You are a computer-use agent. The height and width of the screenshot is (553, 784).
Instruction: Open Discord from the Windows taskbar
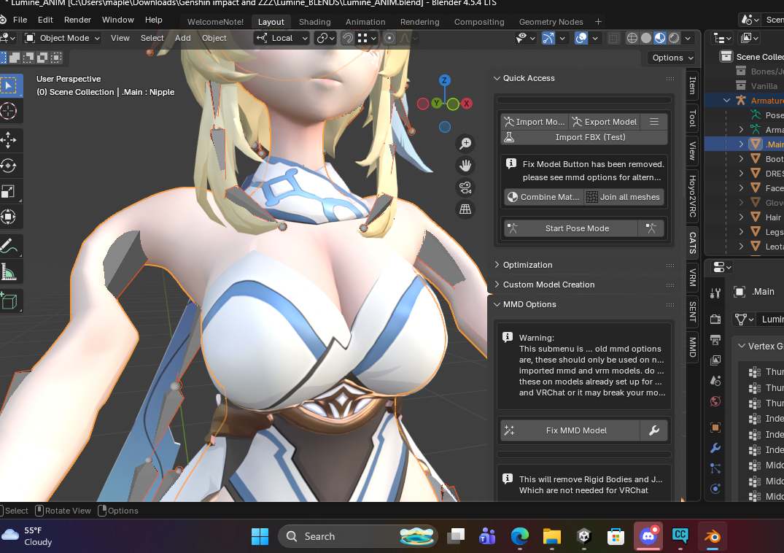[648, 536]
